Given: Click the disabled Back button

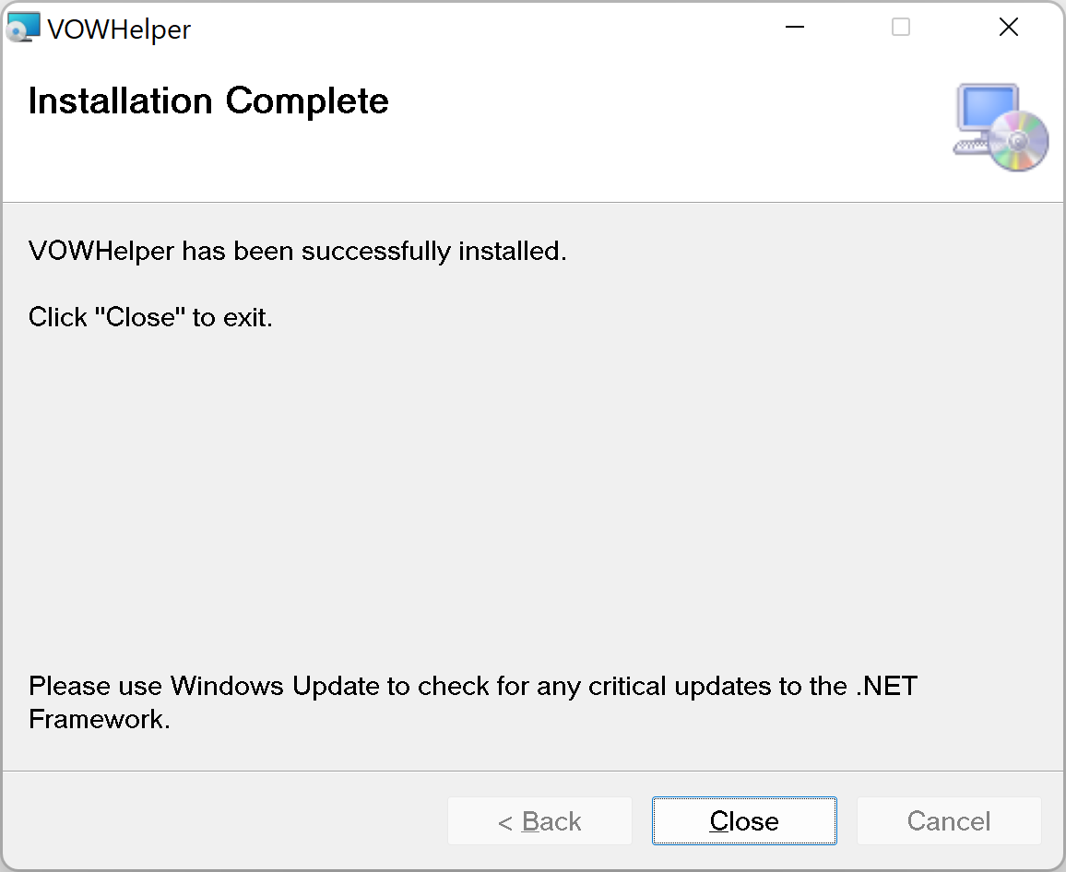Looking at the screenshot, I should click(x=539, y=821).
